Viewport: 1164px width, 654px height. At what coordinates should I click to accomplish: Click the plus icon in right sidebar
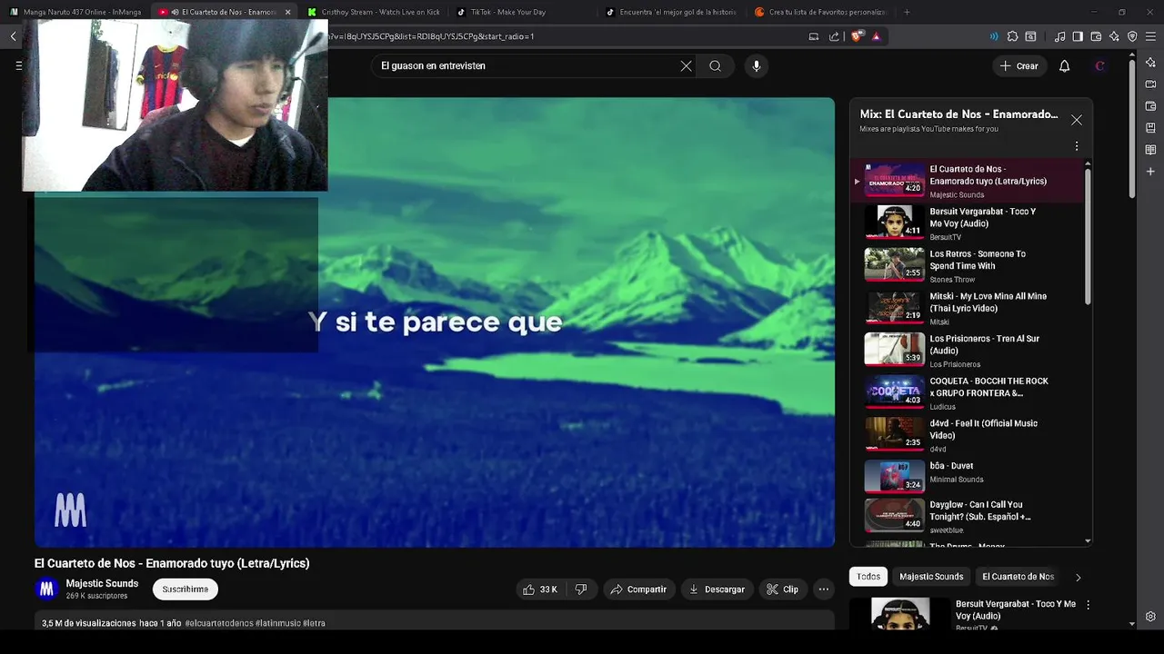tap(1150, 172)
